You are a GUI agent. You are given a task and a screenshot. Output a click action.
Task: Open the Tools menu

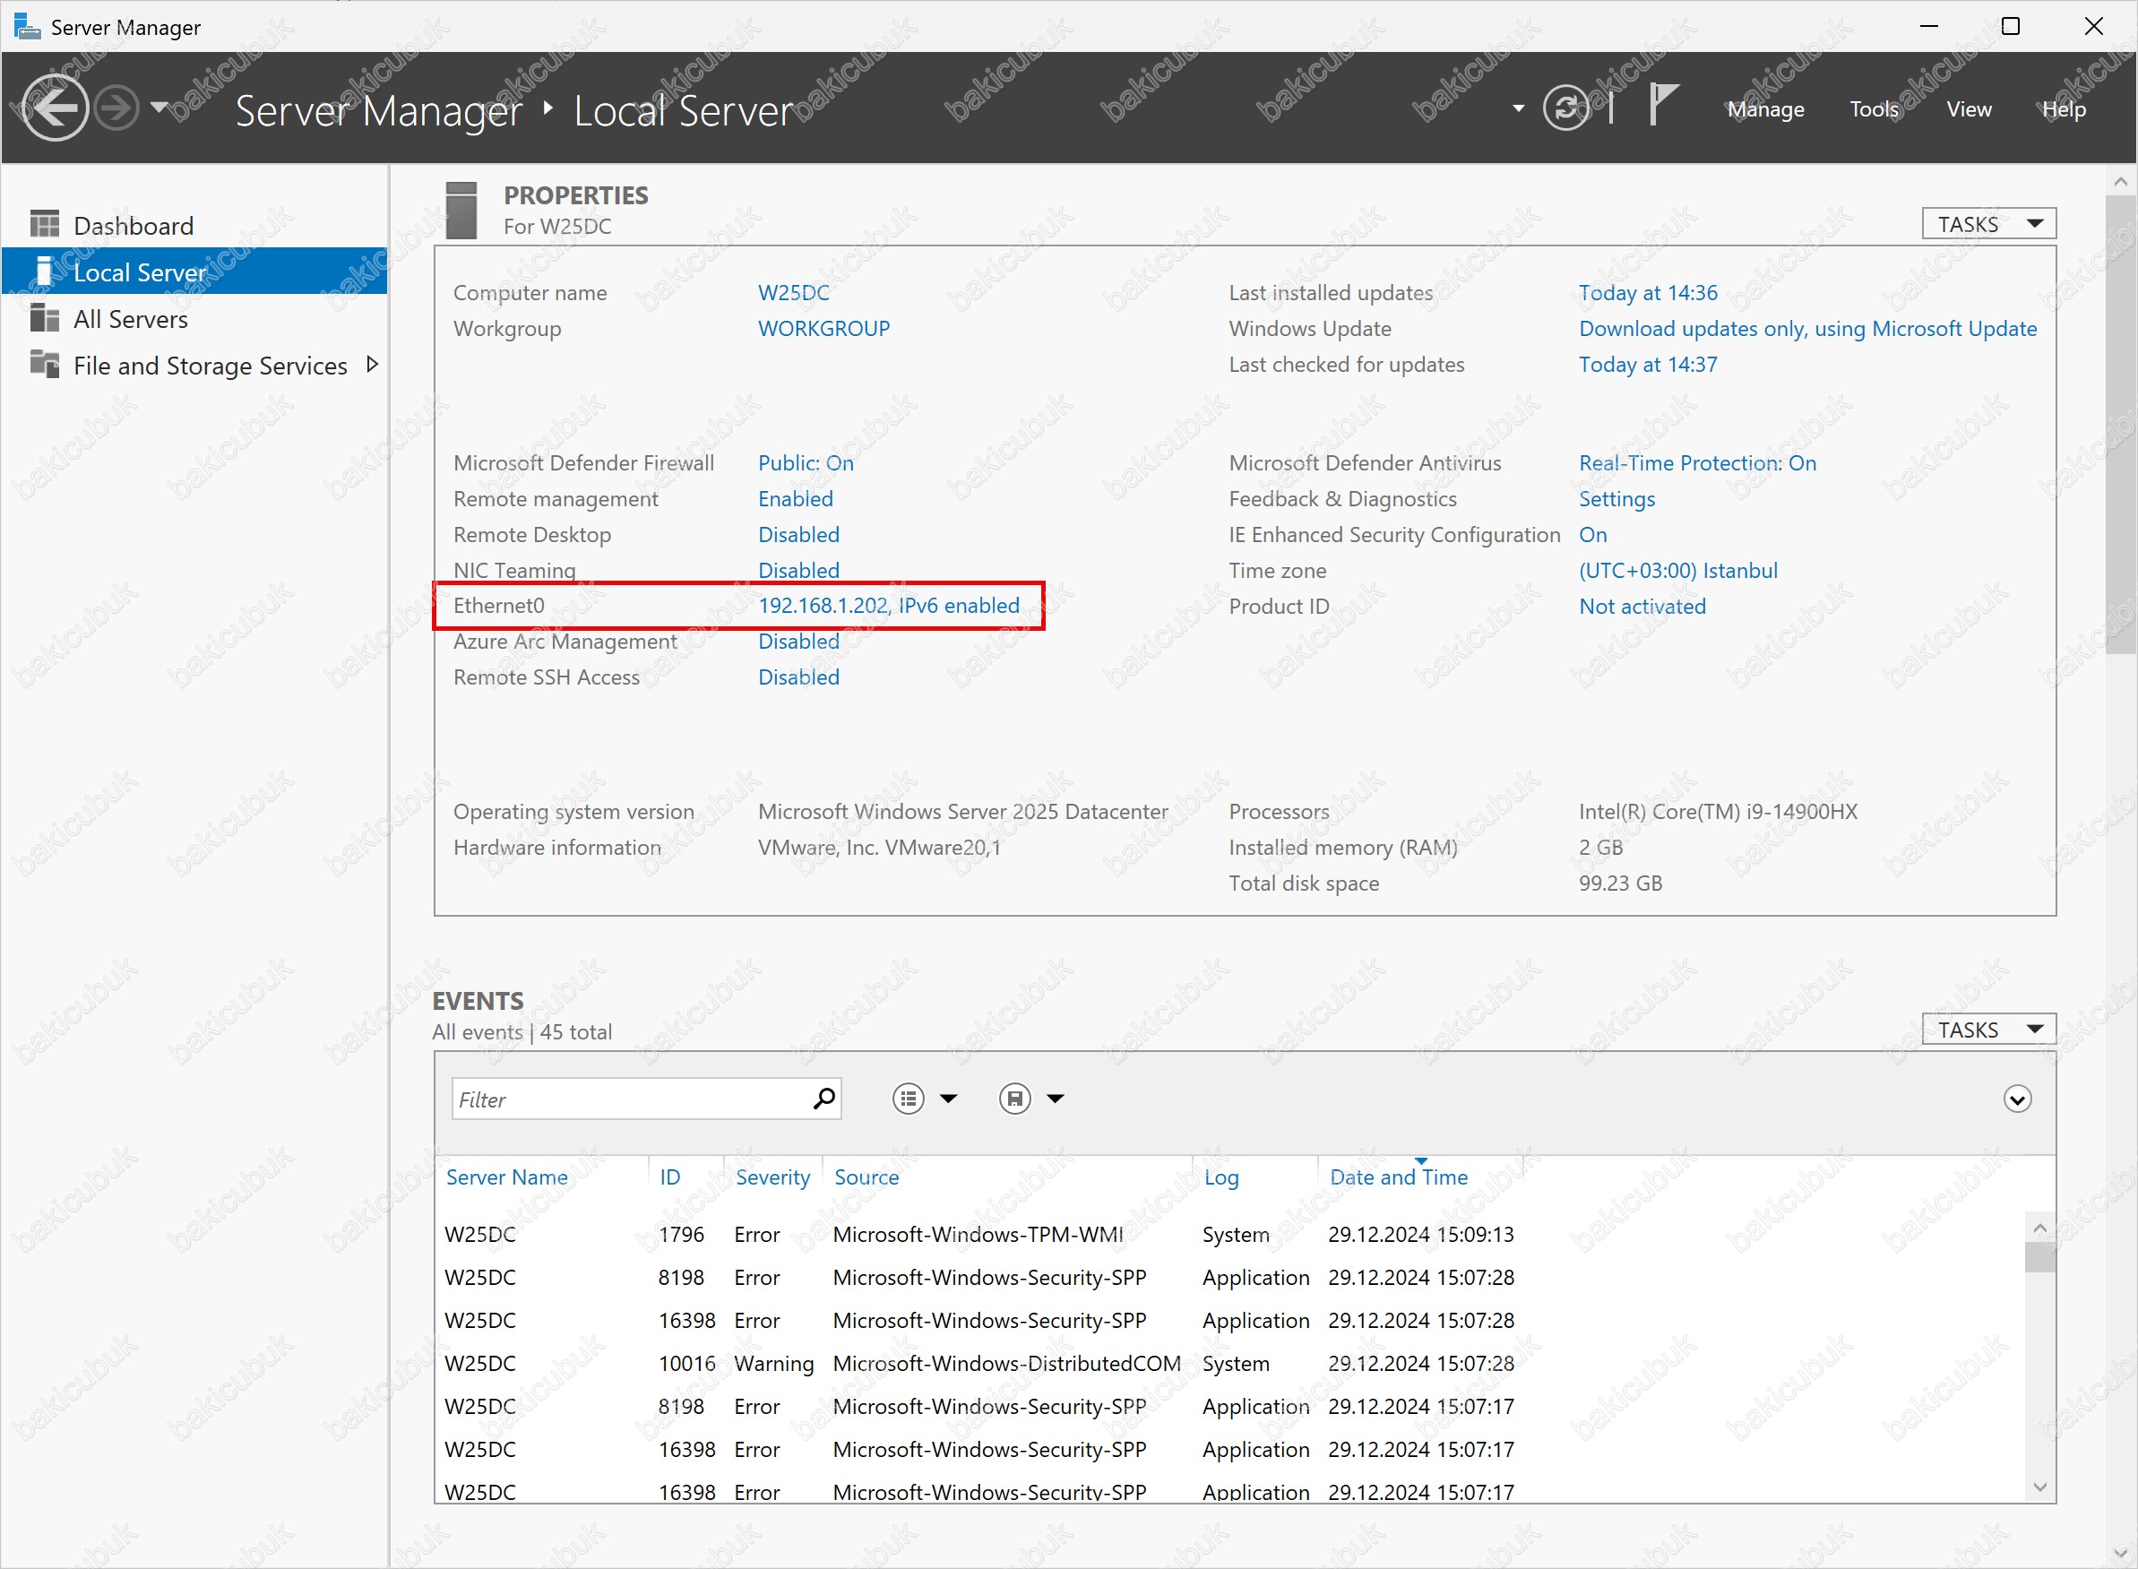pyautogui.click(x=1874, y=109)
